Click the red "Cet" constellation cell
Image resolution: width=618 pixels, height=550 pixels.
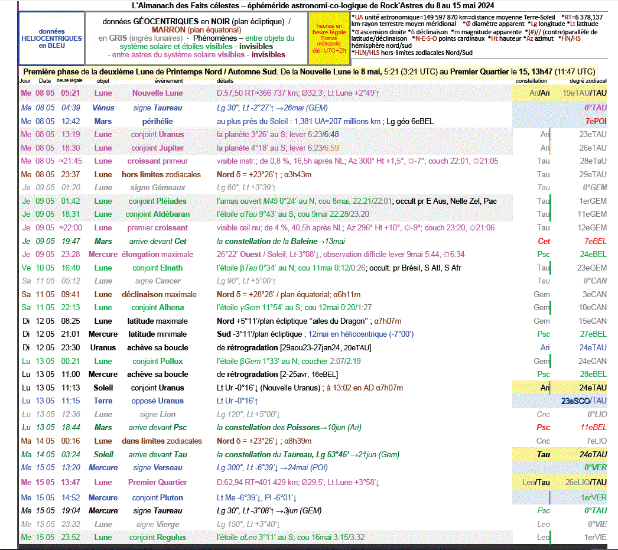tap(544, 241)
